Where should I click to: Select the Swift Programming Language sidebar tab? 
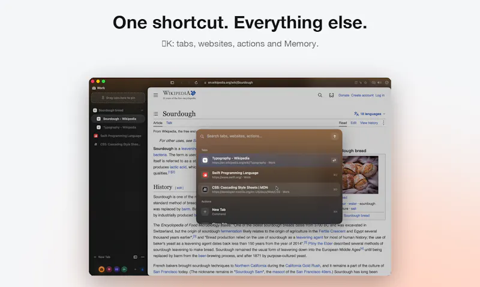tap(118, 135)
